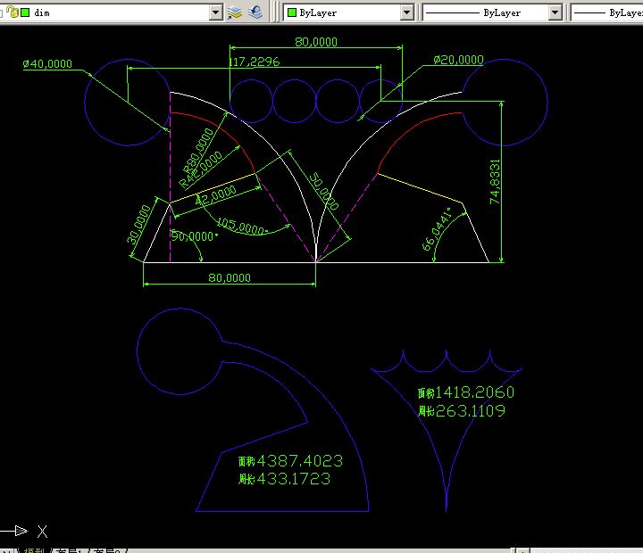
Task: Select the 105,0000° angle dimension
Action: pos(242,227)
